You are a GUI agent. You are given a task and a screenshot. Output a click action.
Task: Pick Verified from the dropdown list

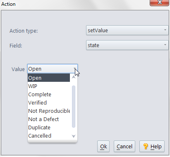pos(49,103)
